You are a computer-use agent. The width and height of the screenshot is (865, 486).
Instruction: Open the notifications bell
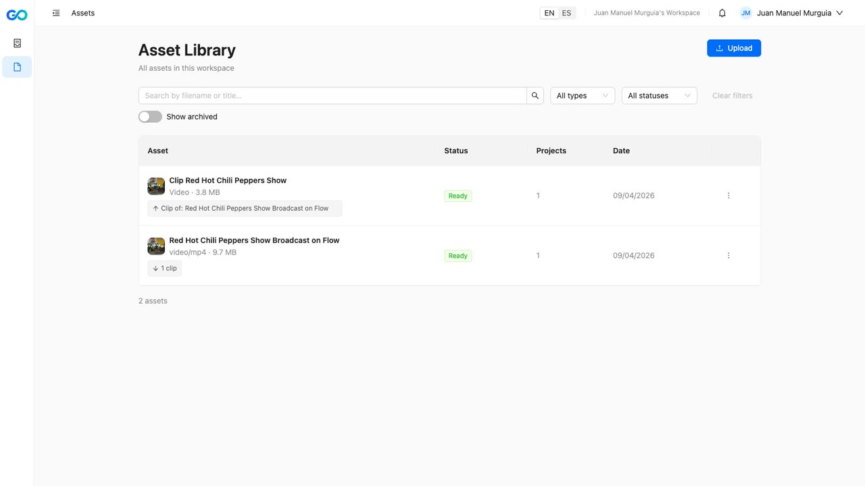[x=722, y=13]
